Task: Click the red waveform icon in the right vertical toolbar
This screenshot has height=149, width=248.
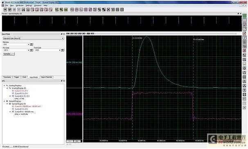Action: pyautogui.click(x=244, y=51)
